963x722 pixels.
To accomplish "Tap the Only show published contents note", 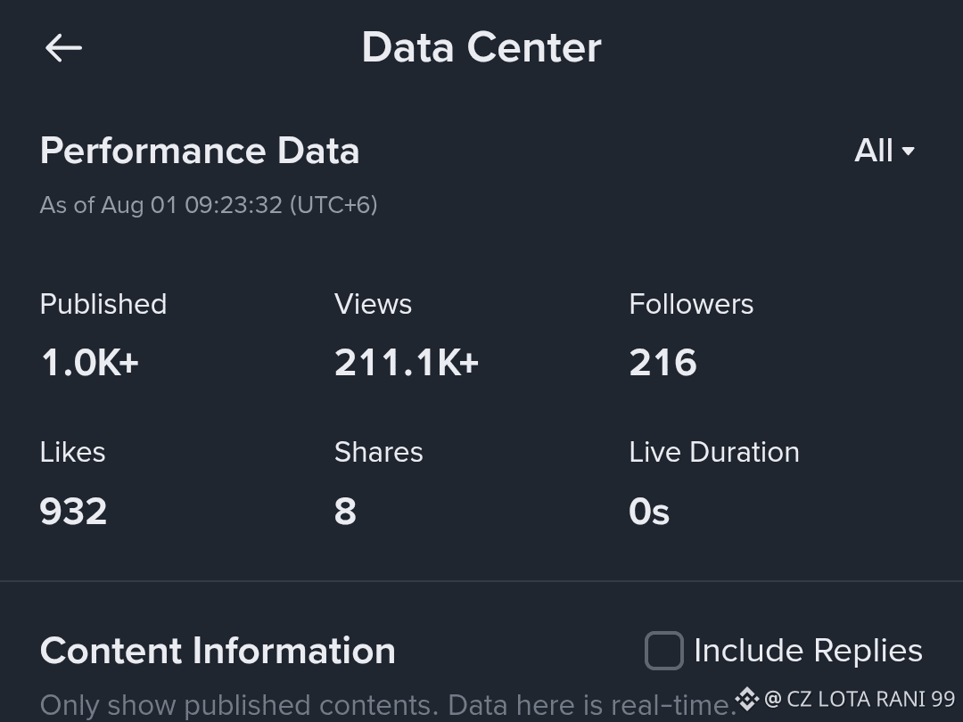I will coord(388,705).
